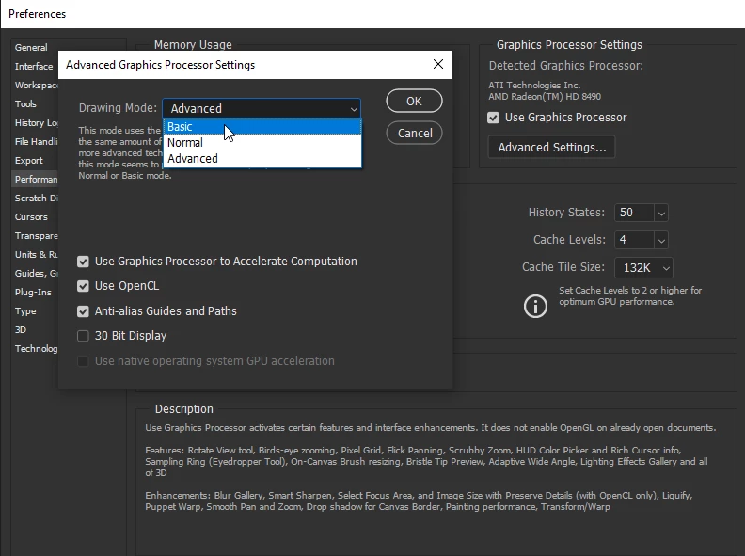Click the AMD Radeon(TM) HD 8490 text
745x556 pixels.
[545, 97]
